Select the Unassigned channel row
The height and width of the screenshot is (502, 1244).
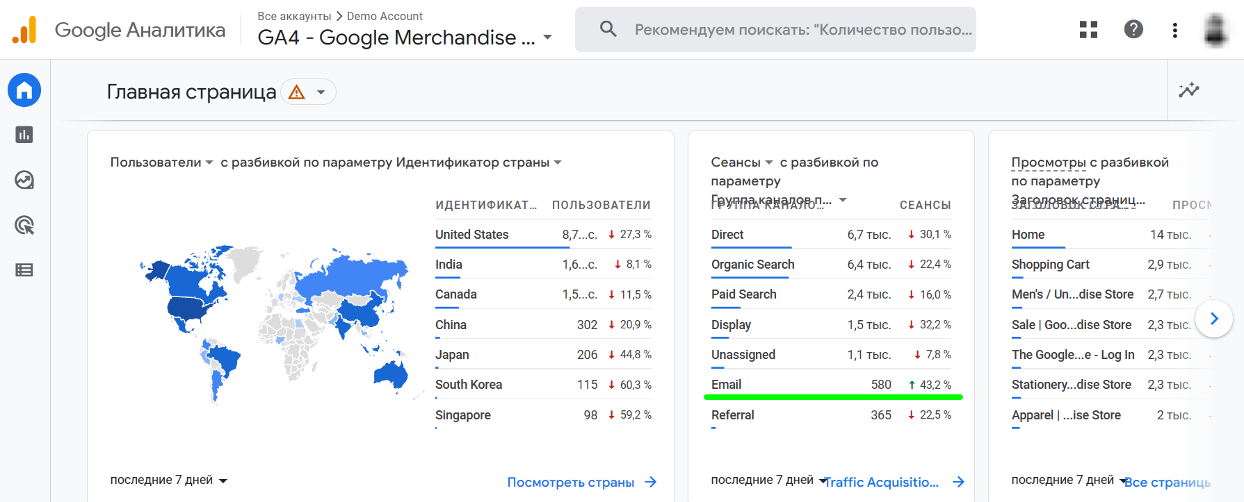pos(831,355)
